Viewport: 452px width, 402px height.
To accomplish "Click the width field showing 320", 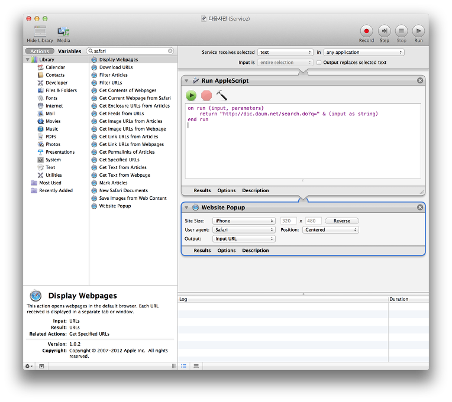I will (x=288, y=221).
